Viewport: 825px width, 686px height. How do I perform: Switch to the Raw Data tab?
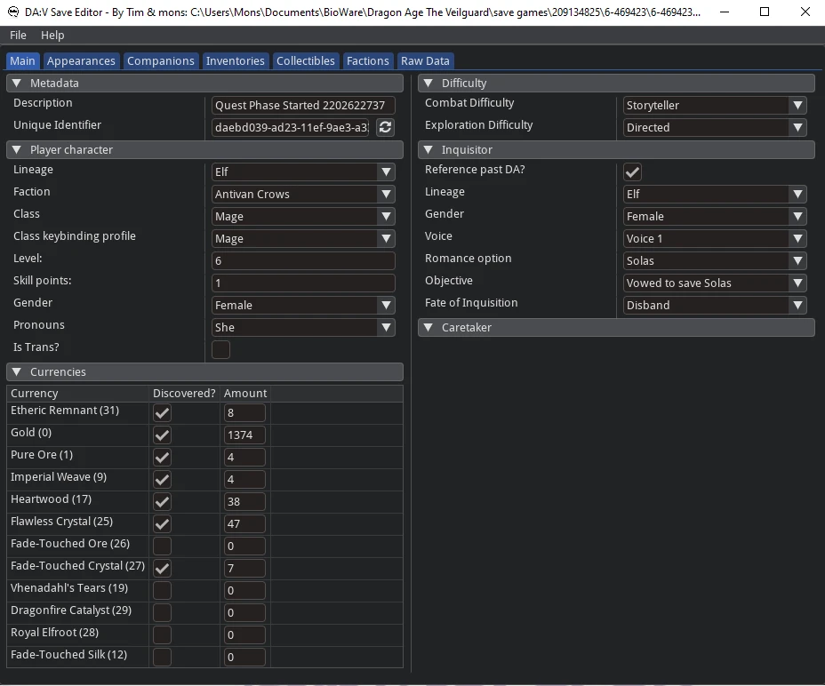tap(425, 60)
